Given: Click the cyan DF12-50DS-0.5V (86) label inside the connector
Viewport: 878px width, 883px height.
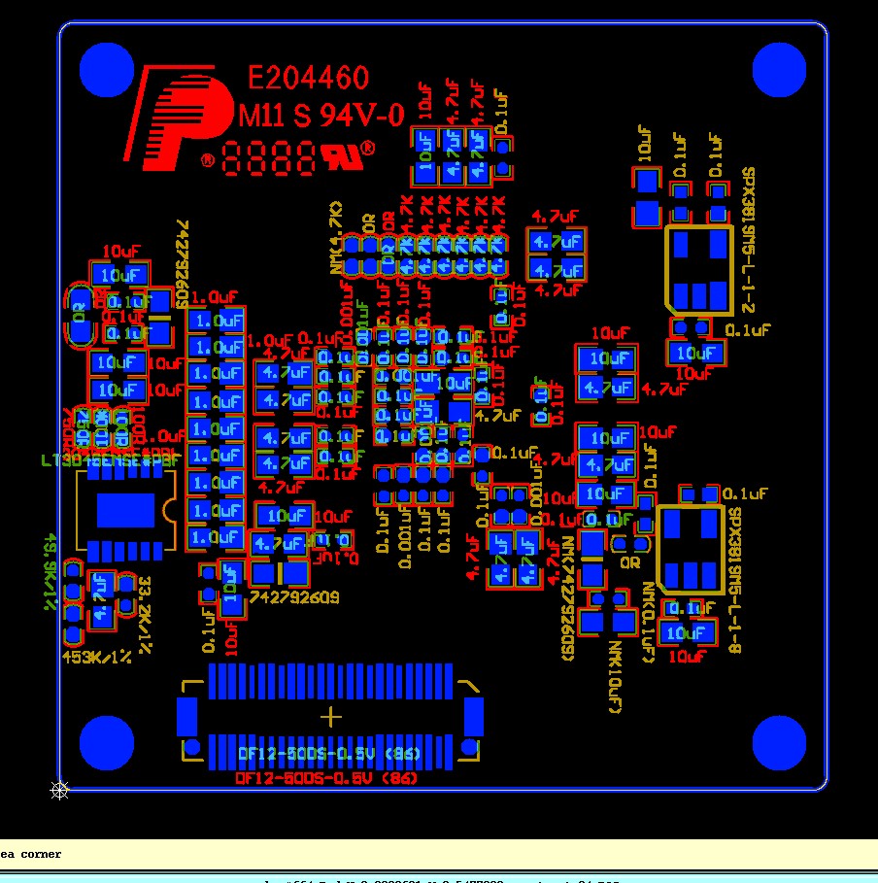Looking at the screenshot, I should click(x=329, y=754).
